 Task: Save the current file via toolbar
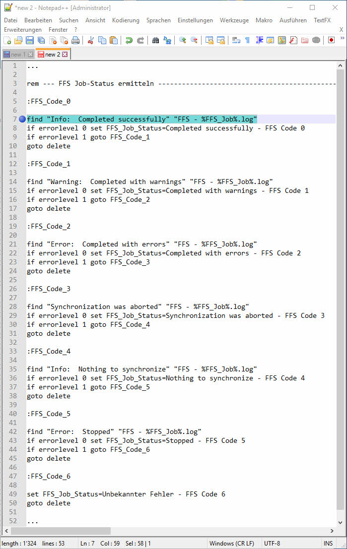[x=30, y=40]
